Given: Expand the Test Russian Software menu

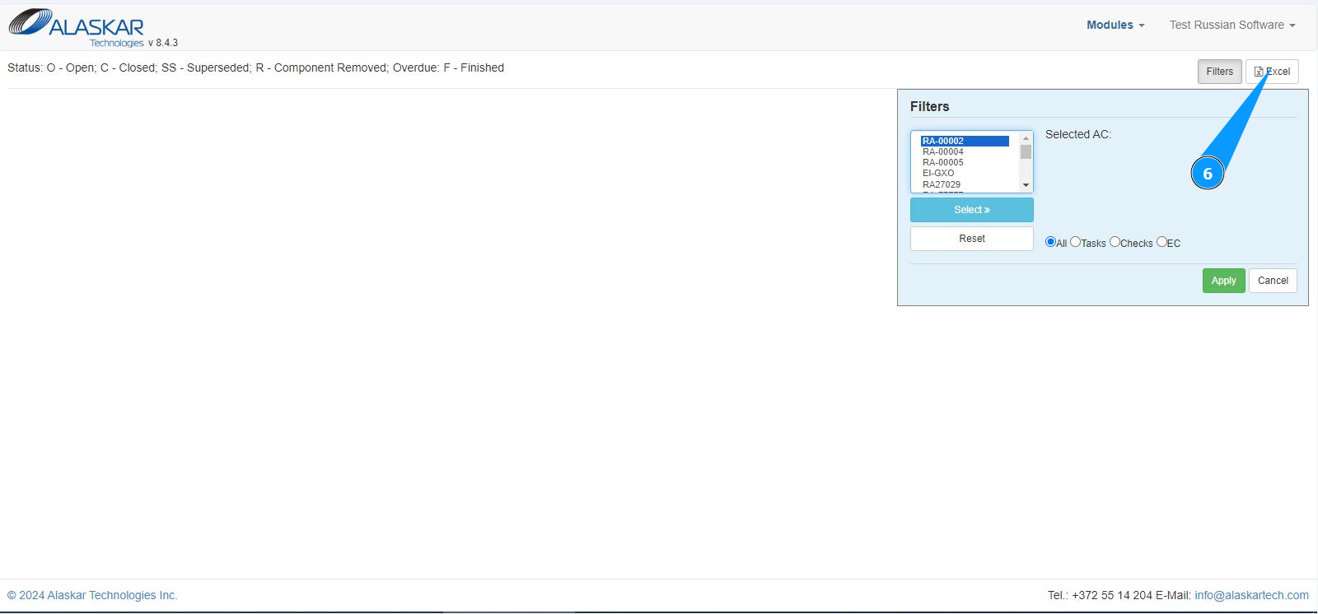Looking at the screenshot, I should tap(1232, 26).
